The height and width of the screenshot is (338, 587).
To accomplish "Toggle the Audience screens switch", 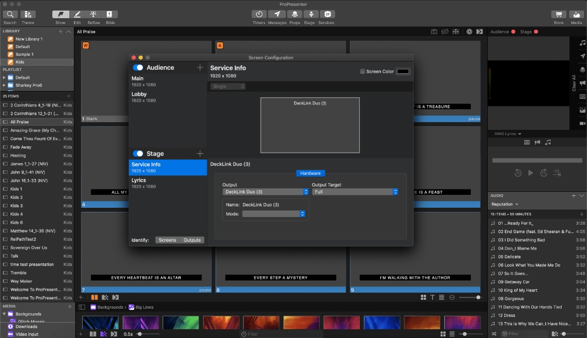I will coord(138,67).
